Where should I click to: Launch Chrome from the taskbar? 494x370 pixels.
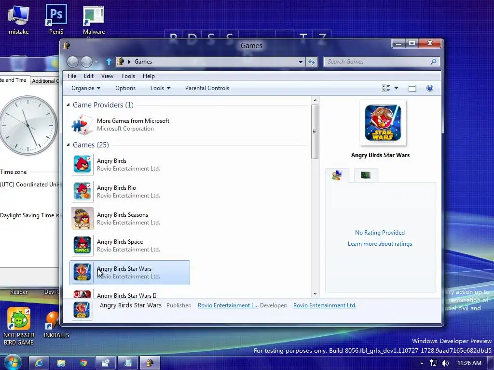pyautogui.click(x=83, y=363)
